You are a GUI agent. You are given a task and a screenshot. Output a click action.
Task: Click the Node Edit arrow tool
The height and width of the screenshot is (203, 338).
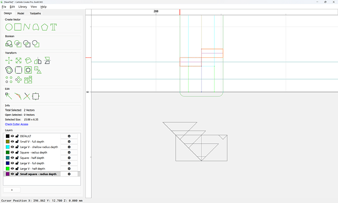pos(9,96)
